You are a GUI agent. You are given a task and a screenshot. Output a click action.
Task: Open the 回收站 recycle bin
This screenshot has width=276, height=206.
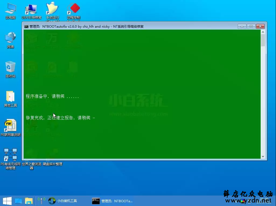tap(11, 69)
